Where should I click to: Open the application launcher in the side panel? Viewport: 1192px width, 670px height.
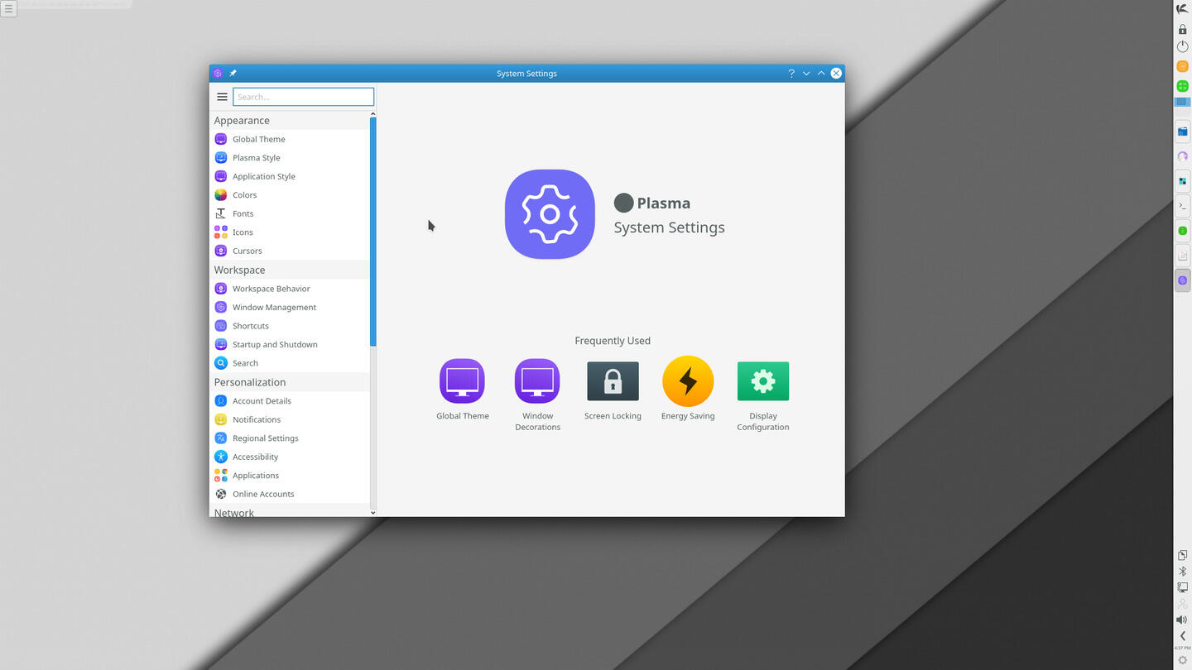(x=1182, y=8)
